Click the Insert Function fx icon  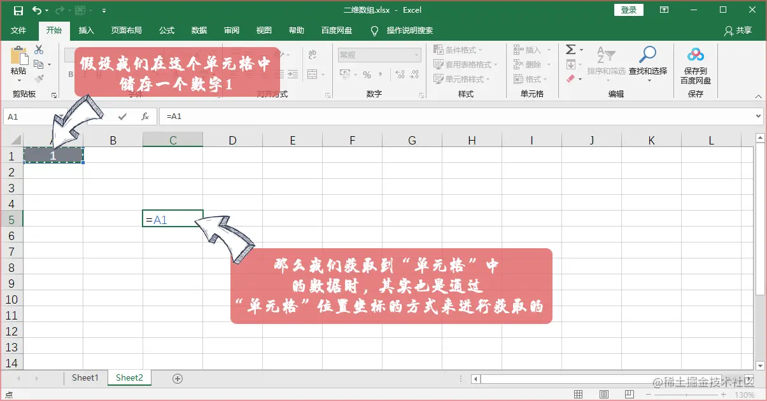(x=145, y=116)
